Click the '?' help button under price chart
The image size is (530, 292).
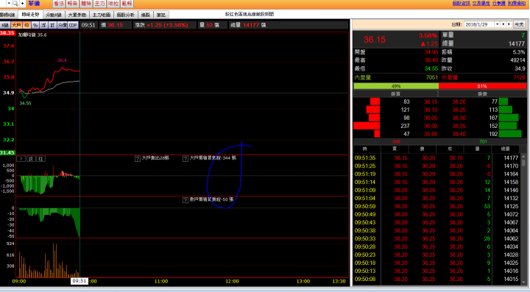point(21,159)
